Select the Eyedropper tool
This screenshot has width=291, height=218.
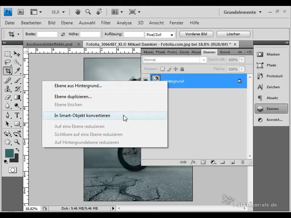coord(17,70)
